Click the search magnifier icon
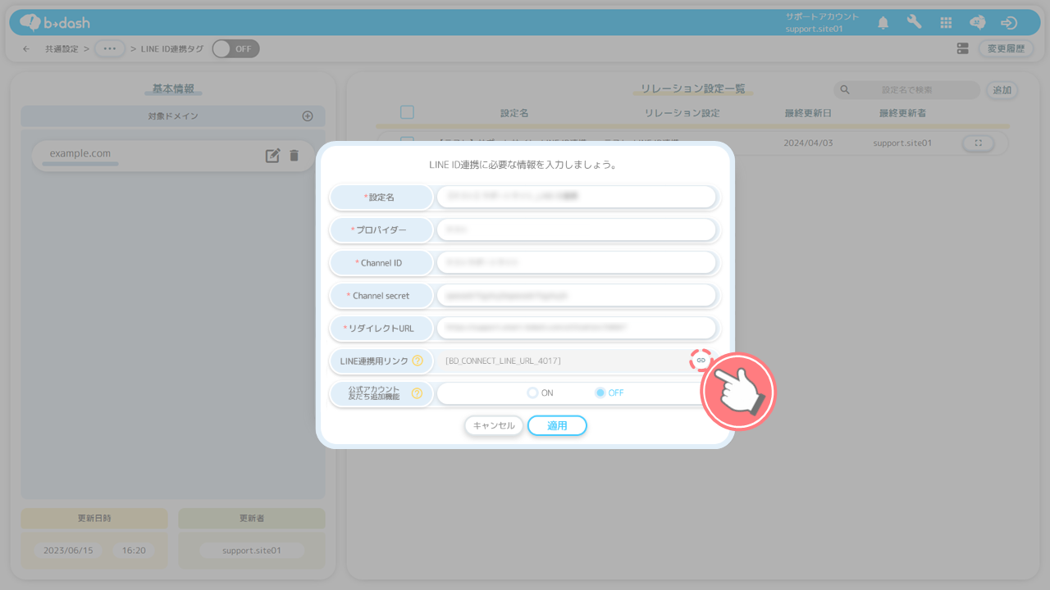The height and width of the screenshot is (590, 1050). [845, 90]
